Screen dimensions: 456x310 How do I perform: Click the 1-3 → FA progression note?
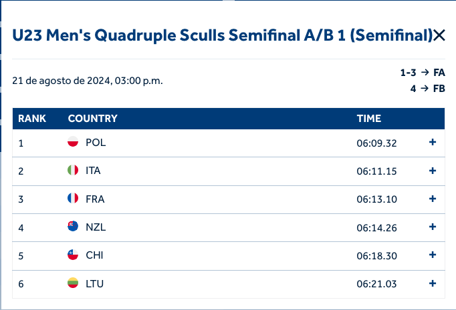point(423,73)
